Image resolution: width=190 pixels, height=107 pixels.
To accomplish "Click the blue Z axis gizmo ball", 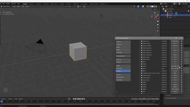I will pos(155,13).
